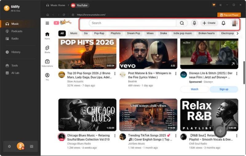Click Music Home breadcrumb

point(56,5)
